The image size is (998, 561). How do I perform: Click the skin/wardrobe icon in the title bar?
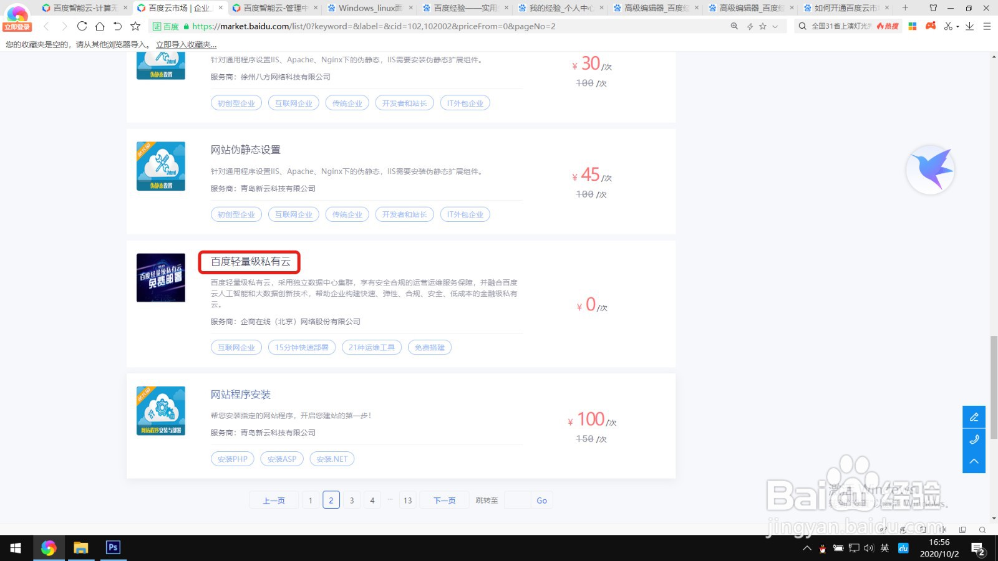point(933,8)
